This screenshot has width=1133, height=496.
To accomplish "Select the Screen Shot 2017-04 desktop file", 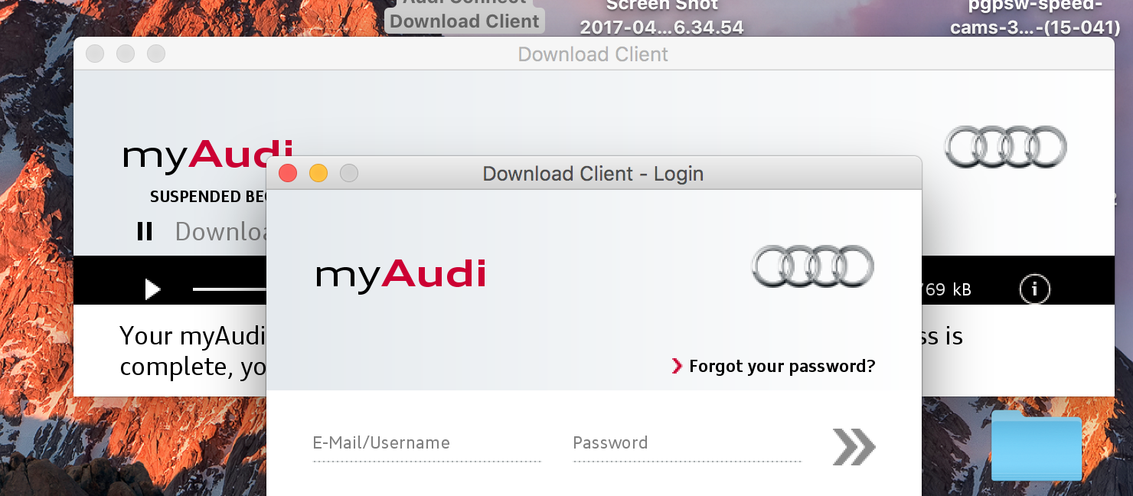I will pyautogui.click(x=662, y=18).
